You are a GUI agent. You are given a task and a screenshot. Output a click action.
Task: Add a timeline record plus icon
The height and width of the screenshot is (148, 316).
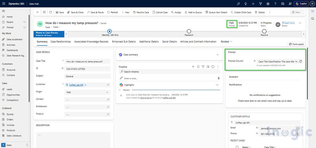pyautogui.click(x=193, y=67)
